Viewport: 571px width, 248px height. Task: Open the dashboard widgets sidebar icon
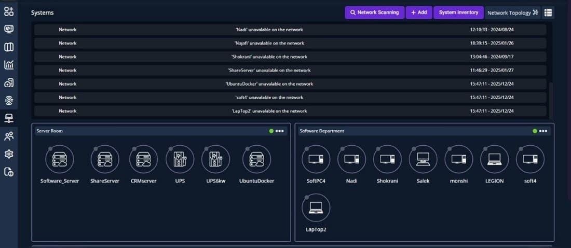click(9, 11)
